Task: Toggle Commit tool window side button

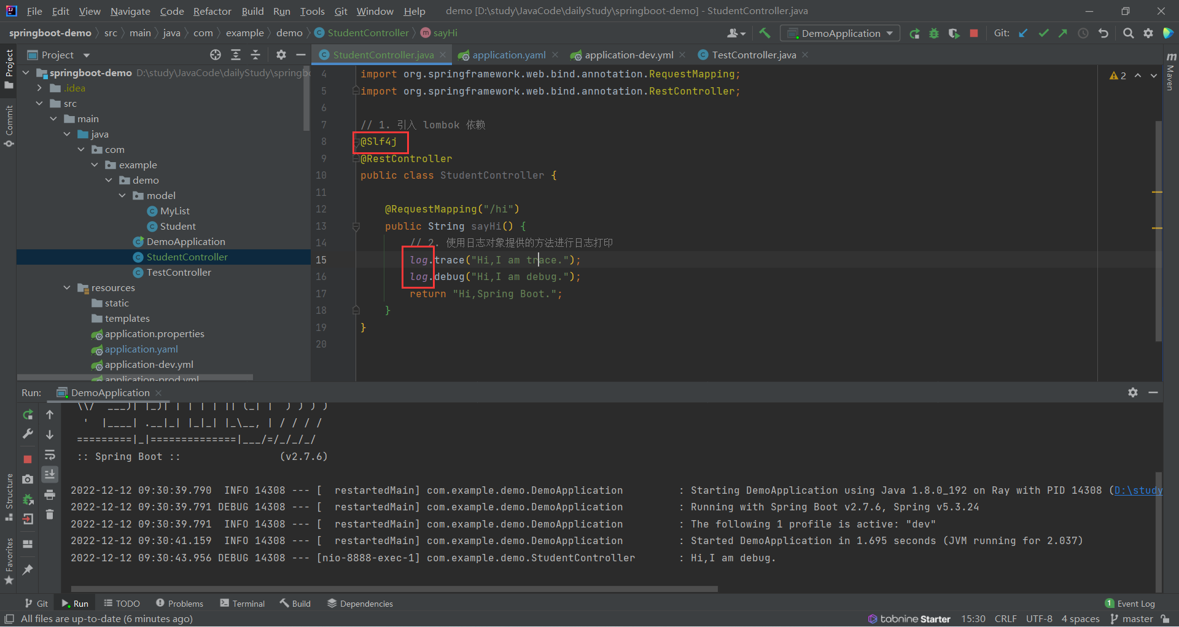Action: [x=9, y=126]
